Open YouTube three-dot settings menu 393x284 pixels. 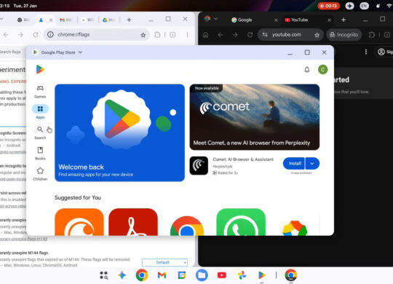366,52
